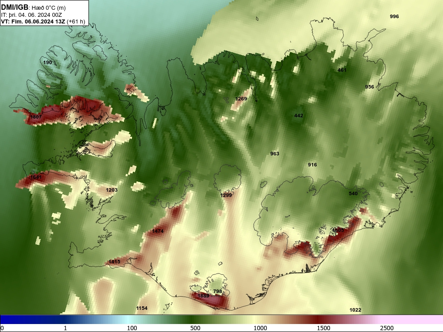
Task: Click the 916 value on the map
Action: 312,165
